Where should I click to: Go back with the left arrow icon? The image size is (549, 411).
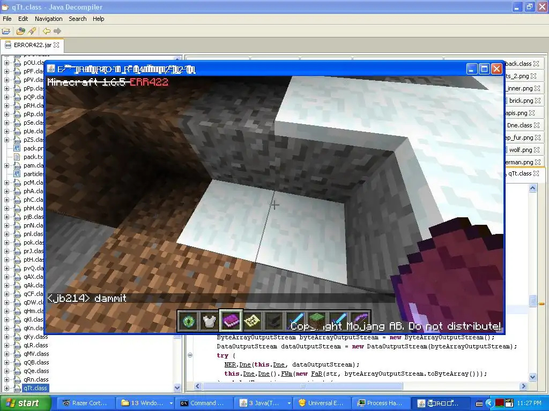[46, 31]
